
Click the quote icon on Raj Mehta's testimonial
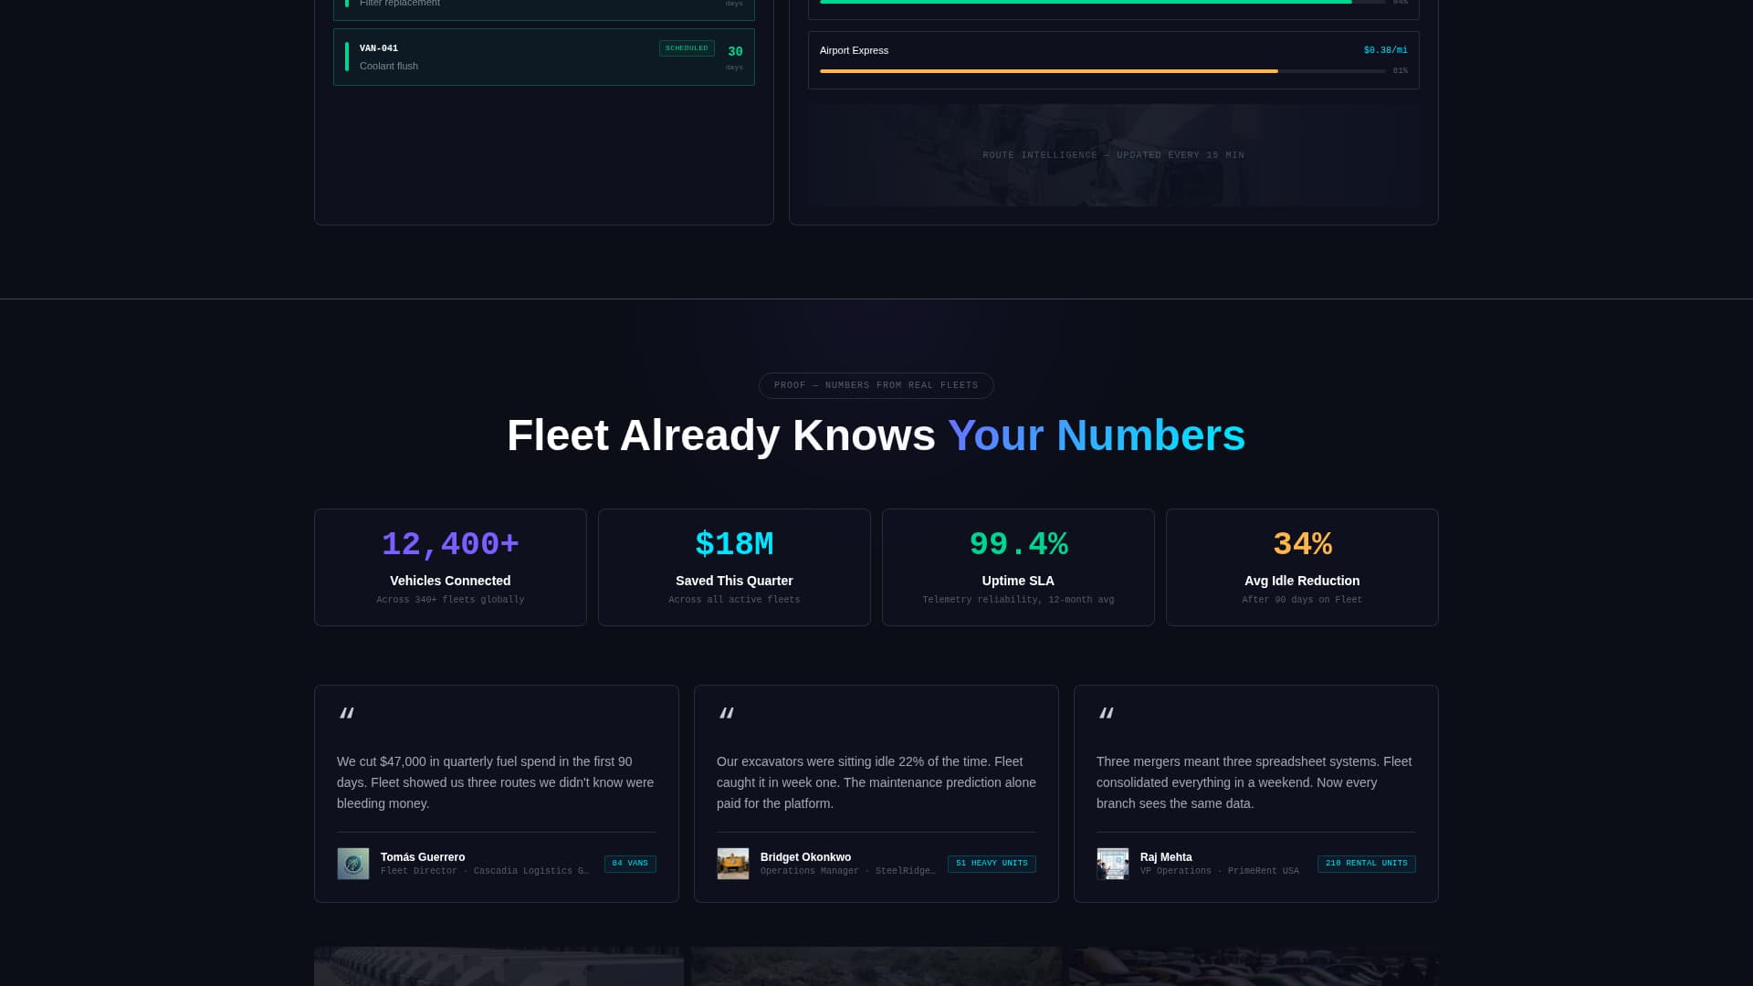point(1107,714)
